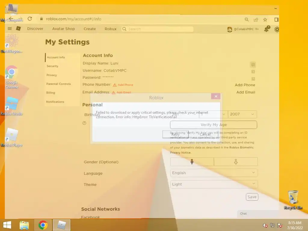Screen dimensions: 308x231
Task: Select male gender option
Action: pos(192,162)
